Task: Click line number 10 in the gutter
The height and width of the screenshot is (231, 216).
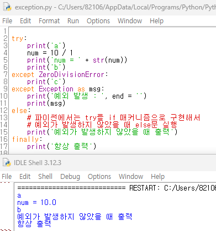Action: [4, 96]
